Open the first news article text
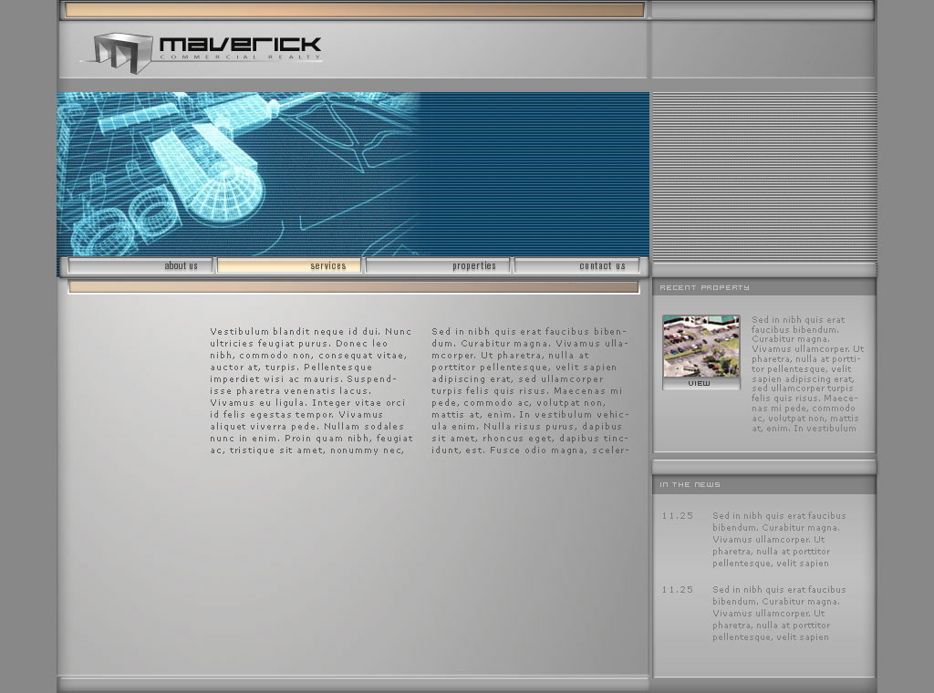The height and width of the screenshot is (693, 934). [779, 540]
